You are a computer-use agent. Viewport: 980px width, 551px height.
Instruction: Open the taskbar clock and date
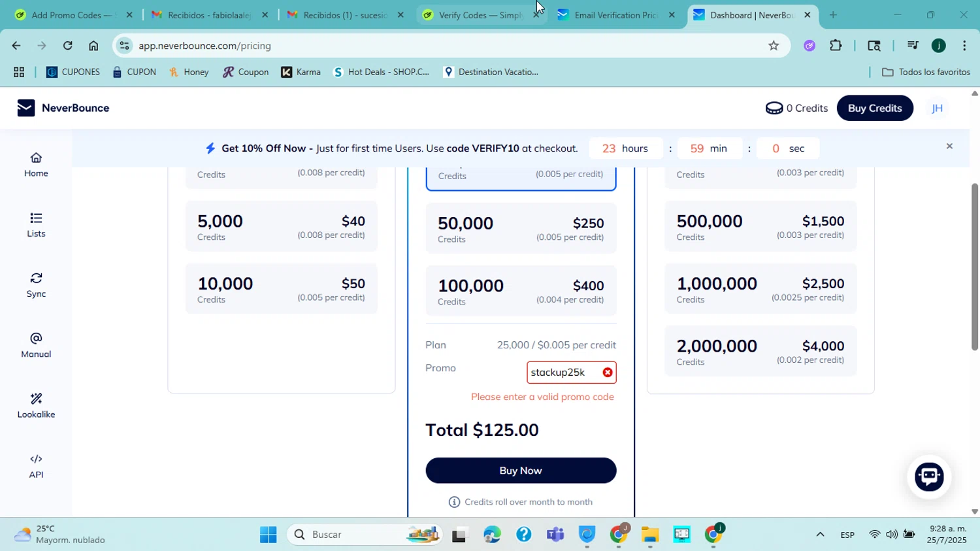[x=947, y=535]
